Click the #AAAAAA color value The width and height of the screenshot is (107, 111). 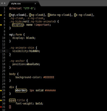(50, 90)
